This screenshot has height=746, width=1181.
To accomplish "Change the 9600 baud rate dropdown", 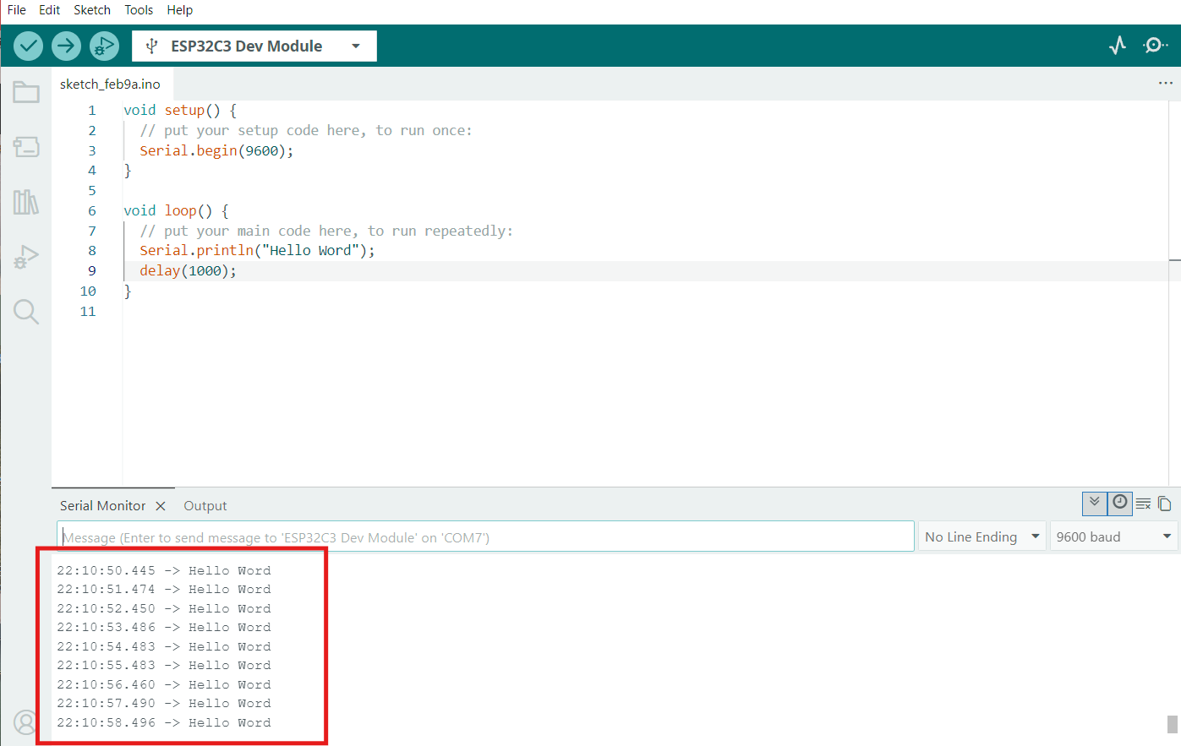I will tap(1113, 536).
